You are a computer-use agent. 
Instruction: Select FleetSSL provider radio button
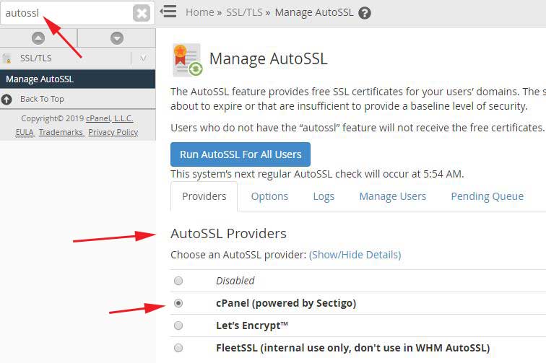pos(178,348)
